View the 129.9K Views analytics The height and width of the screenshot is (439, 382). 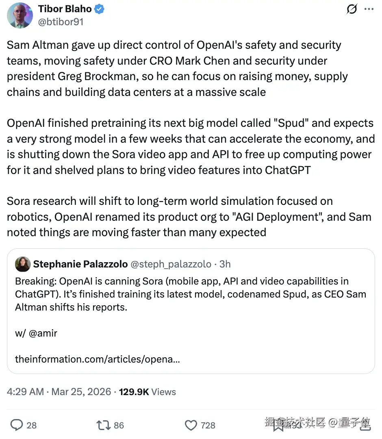(x=148, y=392)
